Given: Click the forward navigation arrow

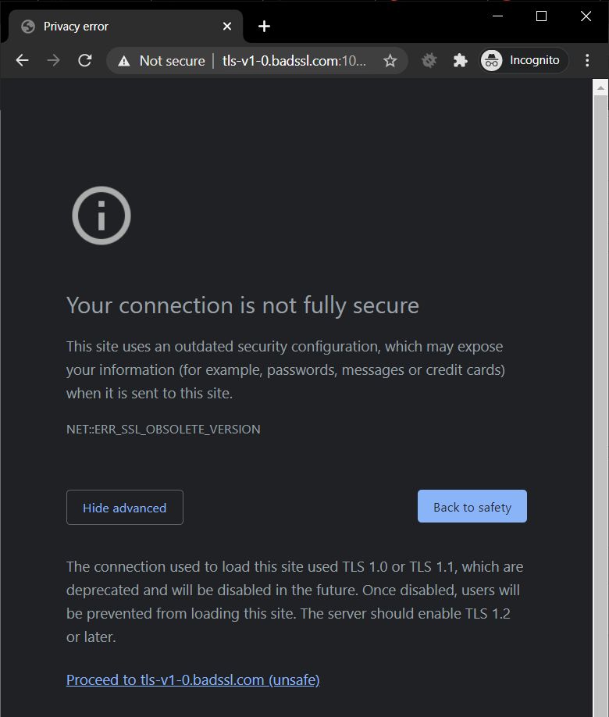Looking at the screenshot, I should 54,60.
